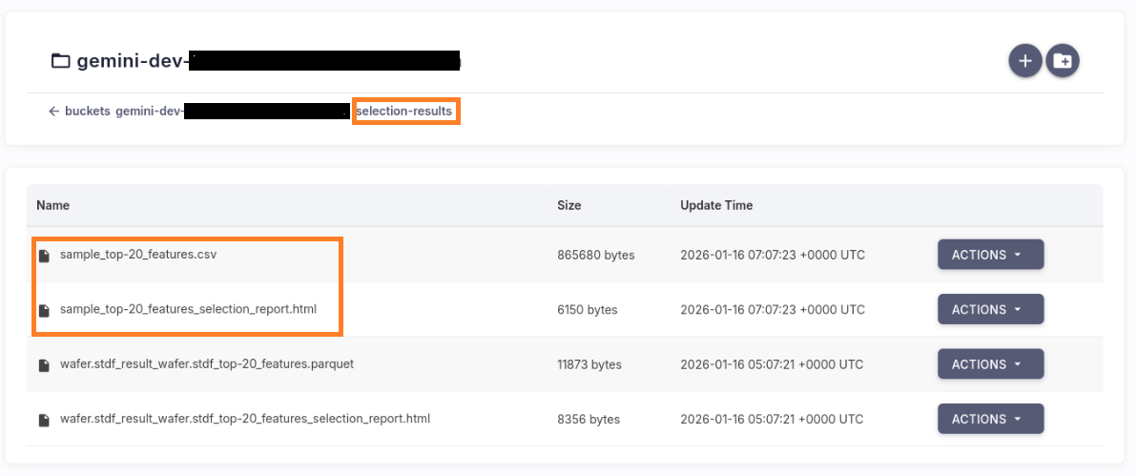Image resolution: width=1137 pixels, height=476 pixels.
Task: Click the create new folder icon button
Action: tap(1063, 61)
